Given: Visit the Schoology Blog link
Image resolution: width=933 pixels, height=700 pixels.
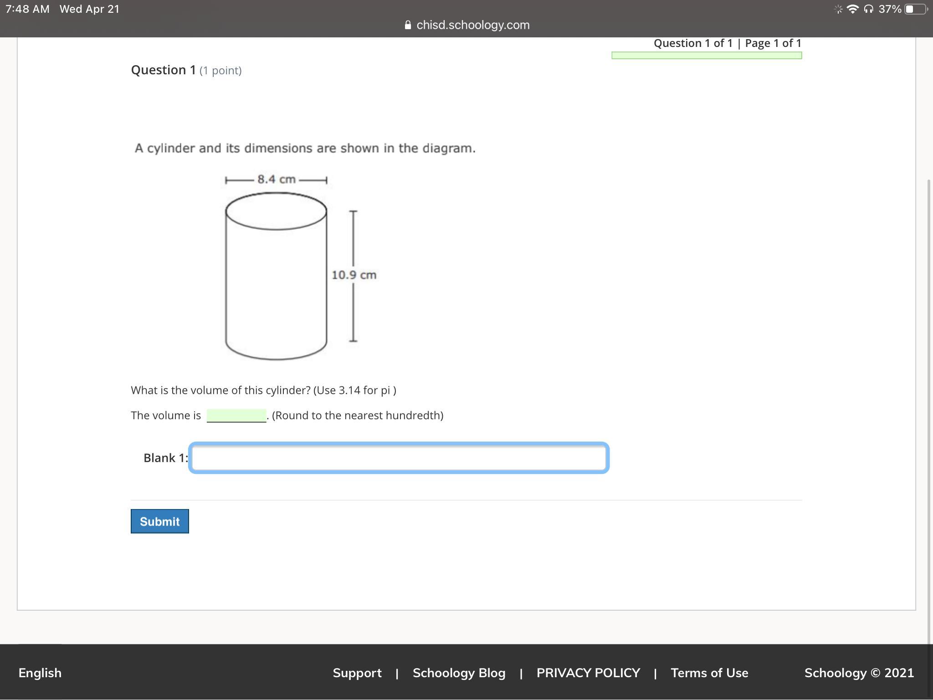Looking at the screenshot, I should [x=459, y=673].
